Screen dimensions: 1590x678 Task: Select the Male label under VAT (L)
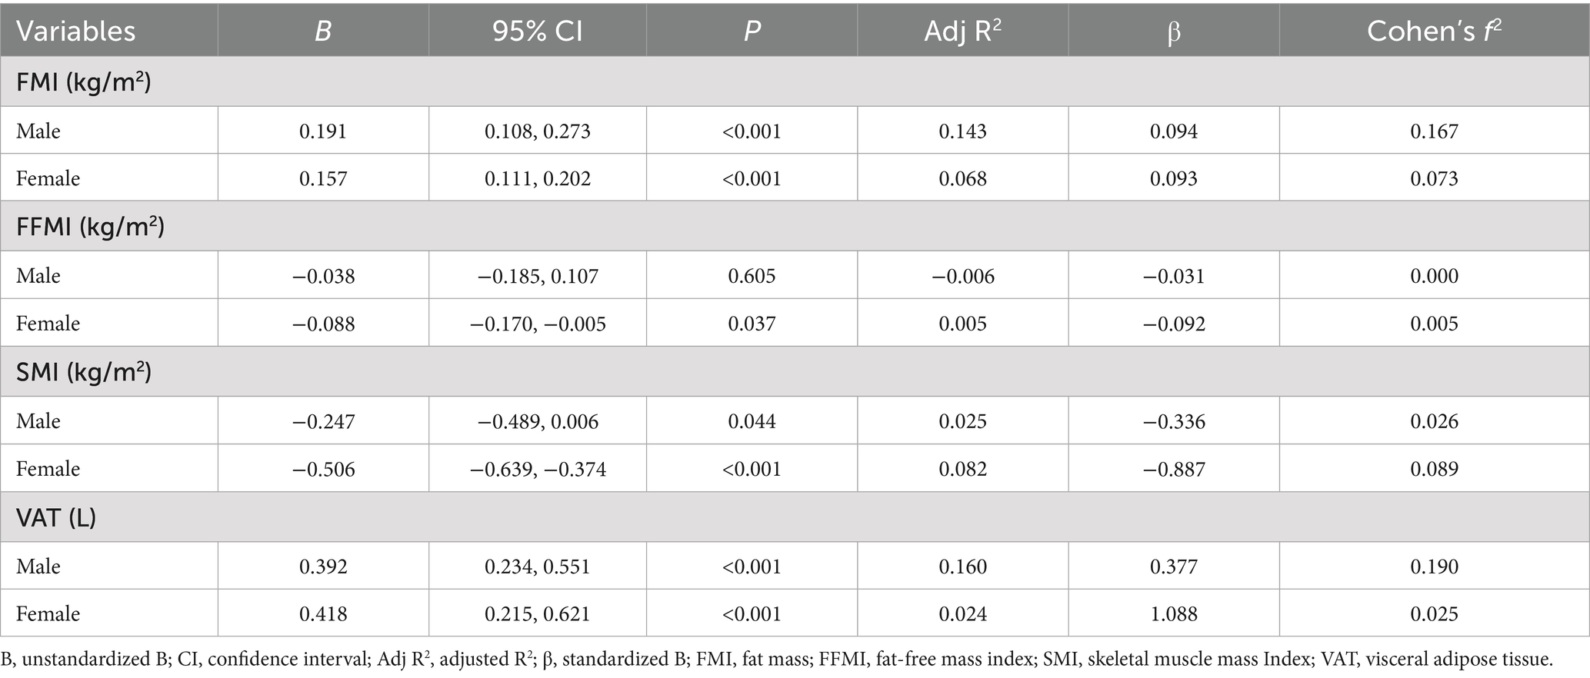click(x=38, y=567)
